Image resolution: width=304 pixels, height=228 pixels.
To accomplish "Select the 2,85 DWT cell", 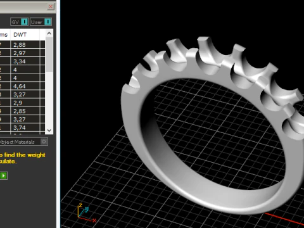I will [25, 111].
